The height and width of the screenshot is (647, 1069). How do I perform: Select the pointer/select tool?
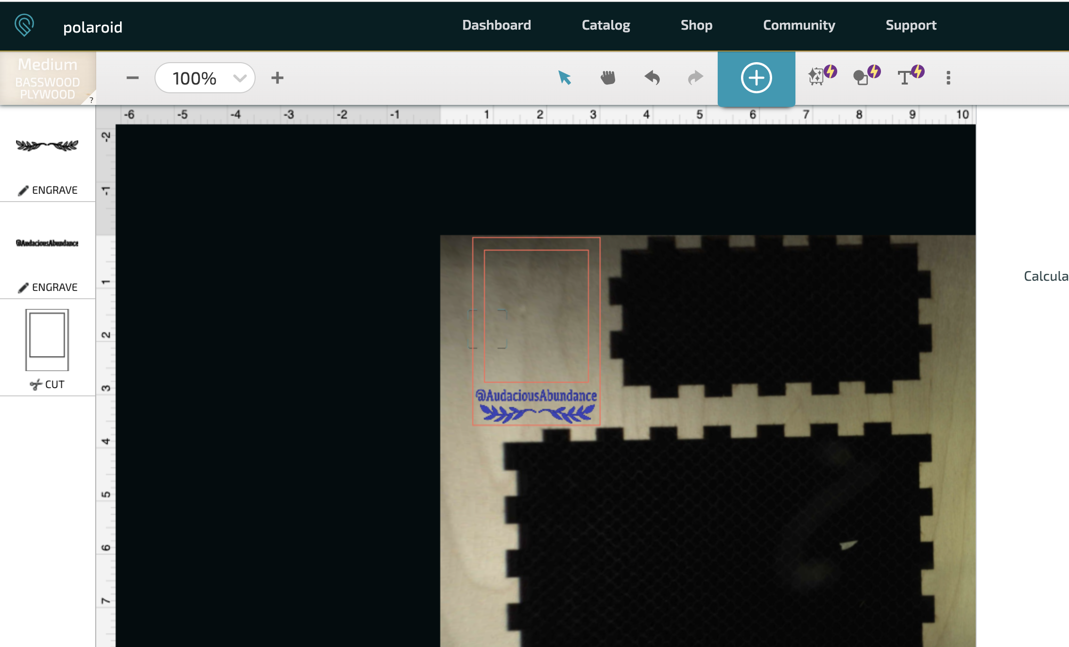tap(564, 78)
